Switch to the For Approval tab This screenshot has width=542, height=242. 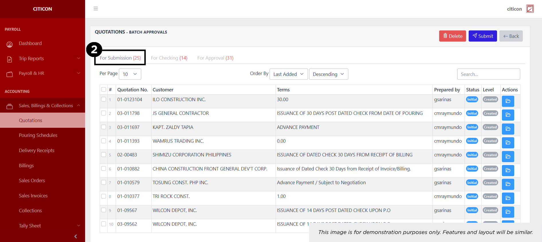(x=215, y=58)
